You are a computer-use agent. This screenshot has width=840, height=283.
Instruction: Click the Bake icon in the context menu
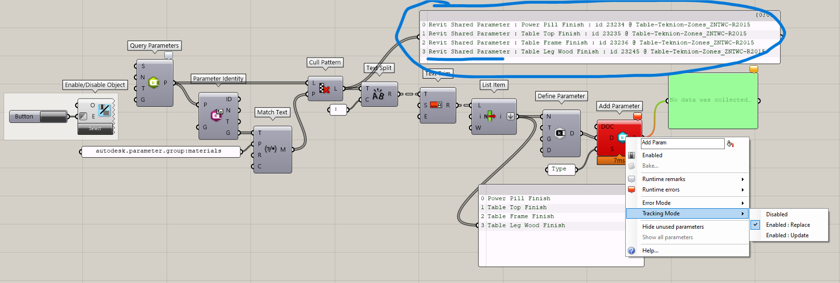click(x=631, y=166)
